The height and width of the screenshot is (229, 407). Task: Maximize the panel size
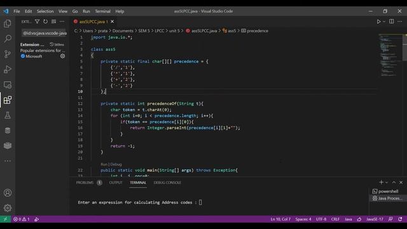(394, 183)
